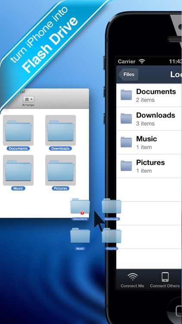
Task: Open the Downloads folder icon on iPhone
Action: pyautogui.click(x=126, y=118)
